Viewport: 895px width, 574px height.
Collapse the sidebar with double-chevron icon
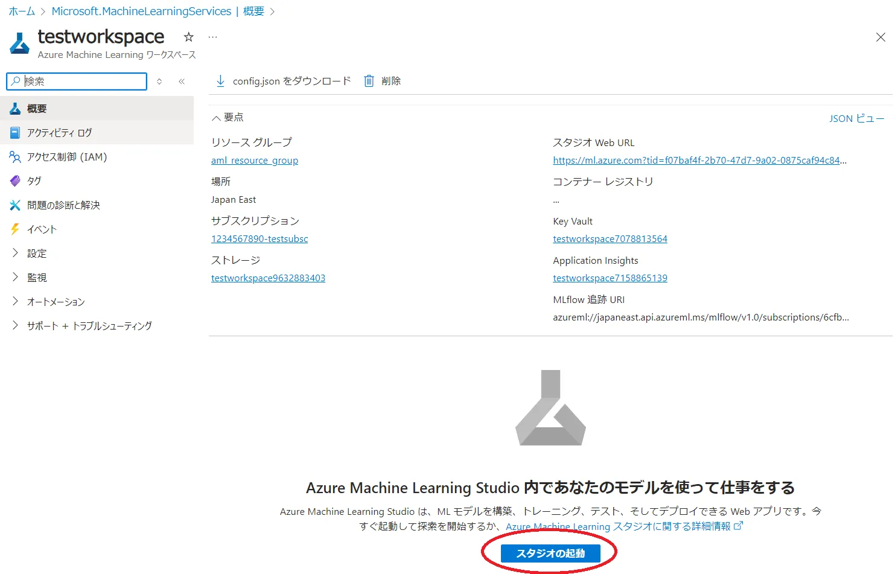(x=182, y=81)
